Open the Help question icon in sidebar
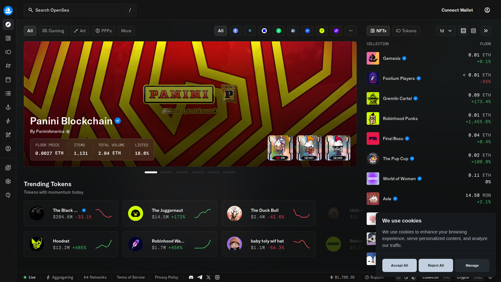The image size is (501, 282). [8, 195]
